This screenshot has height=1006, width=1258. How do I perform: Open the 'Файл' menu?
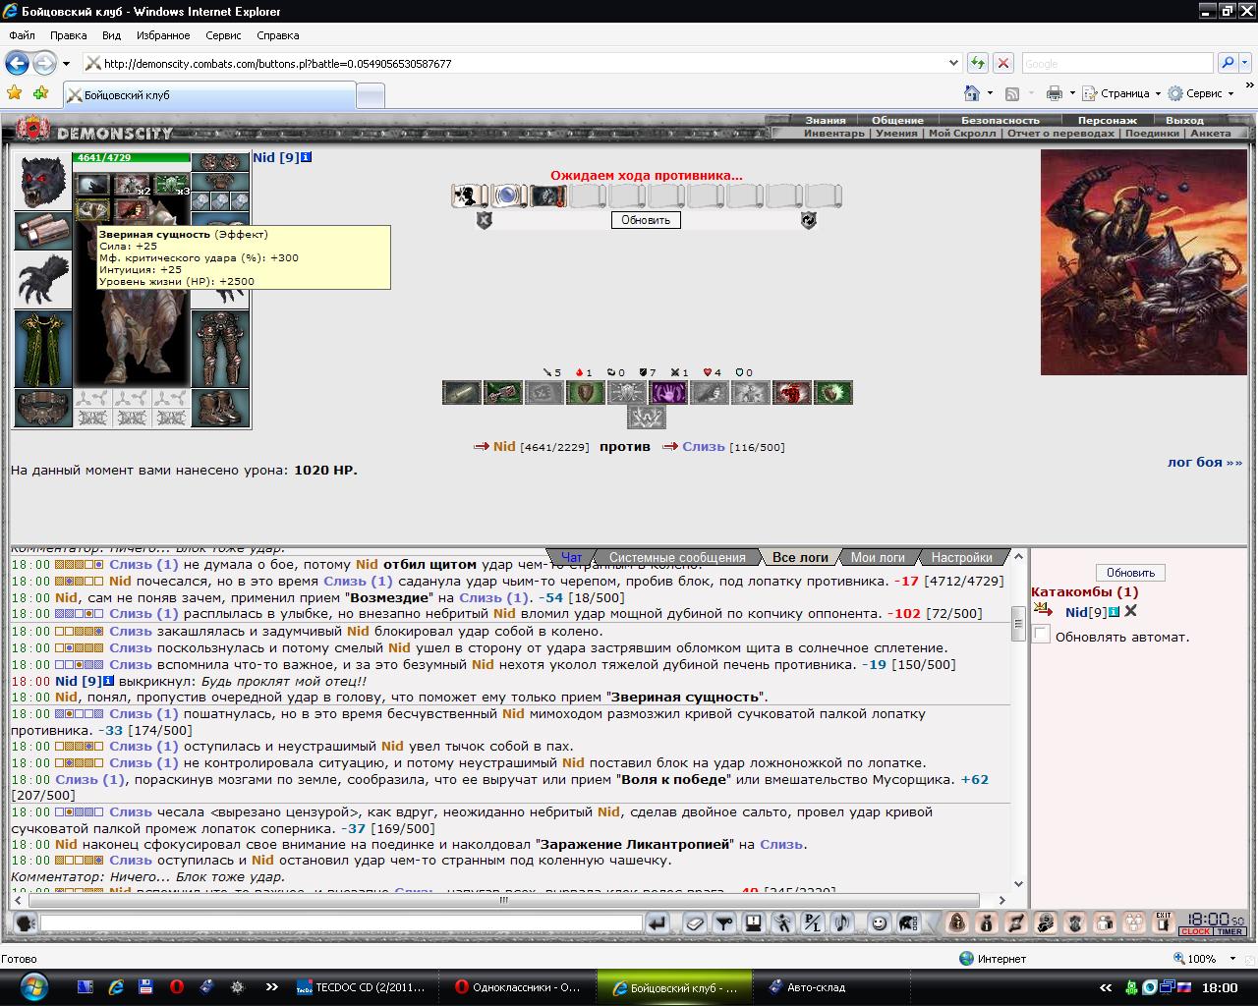coord(22,35)
